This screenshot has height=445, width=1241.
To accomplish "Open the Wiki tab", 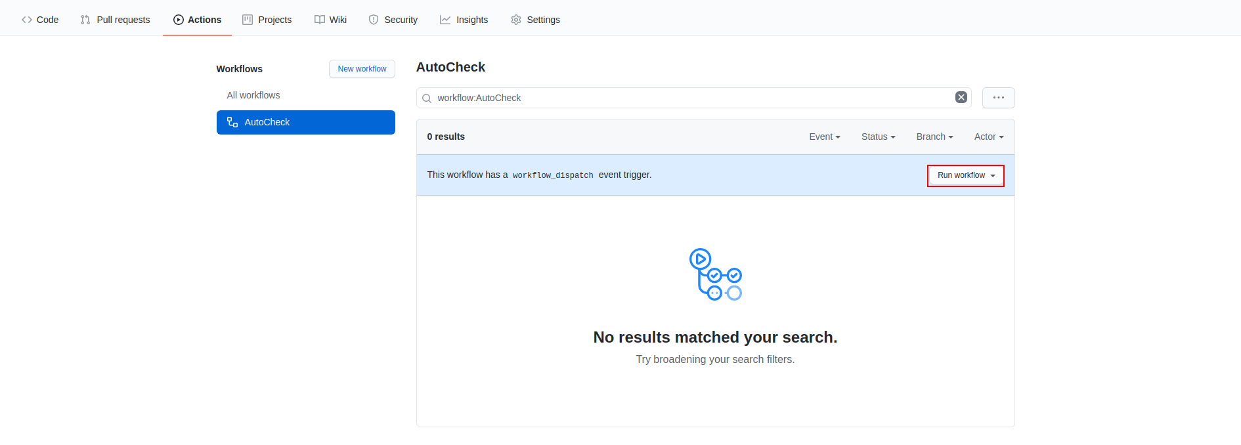I will [330, 20].
